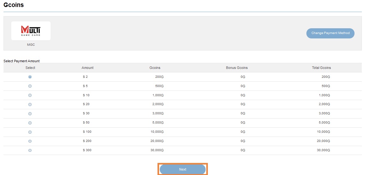Select the $ 2 payment amount radio button
The height and width of the screenshot is (175, 366).
pyautogui.click(x=30, y=77)
